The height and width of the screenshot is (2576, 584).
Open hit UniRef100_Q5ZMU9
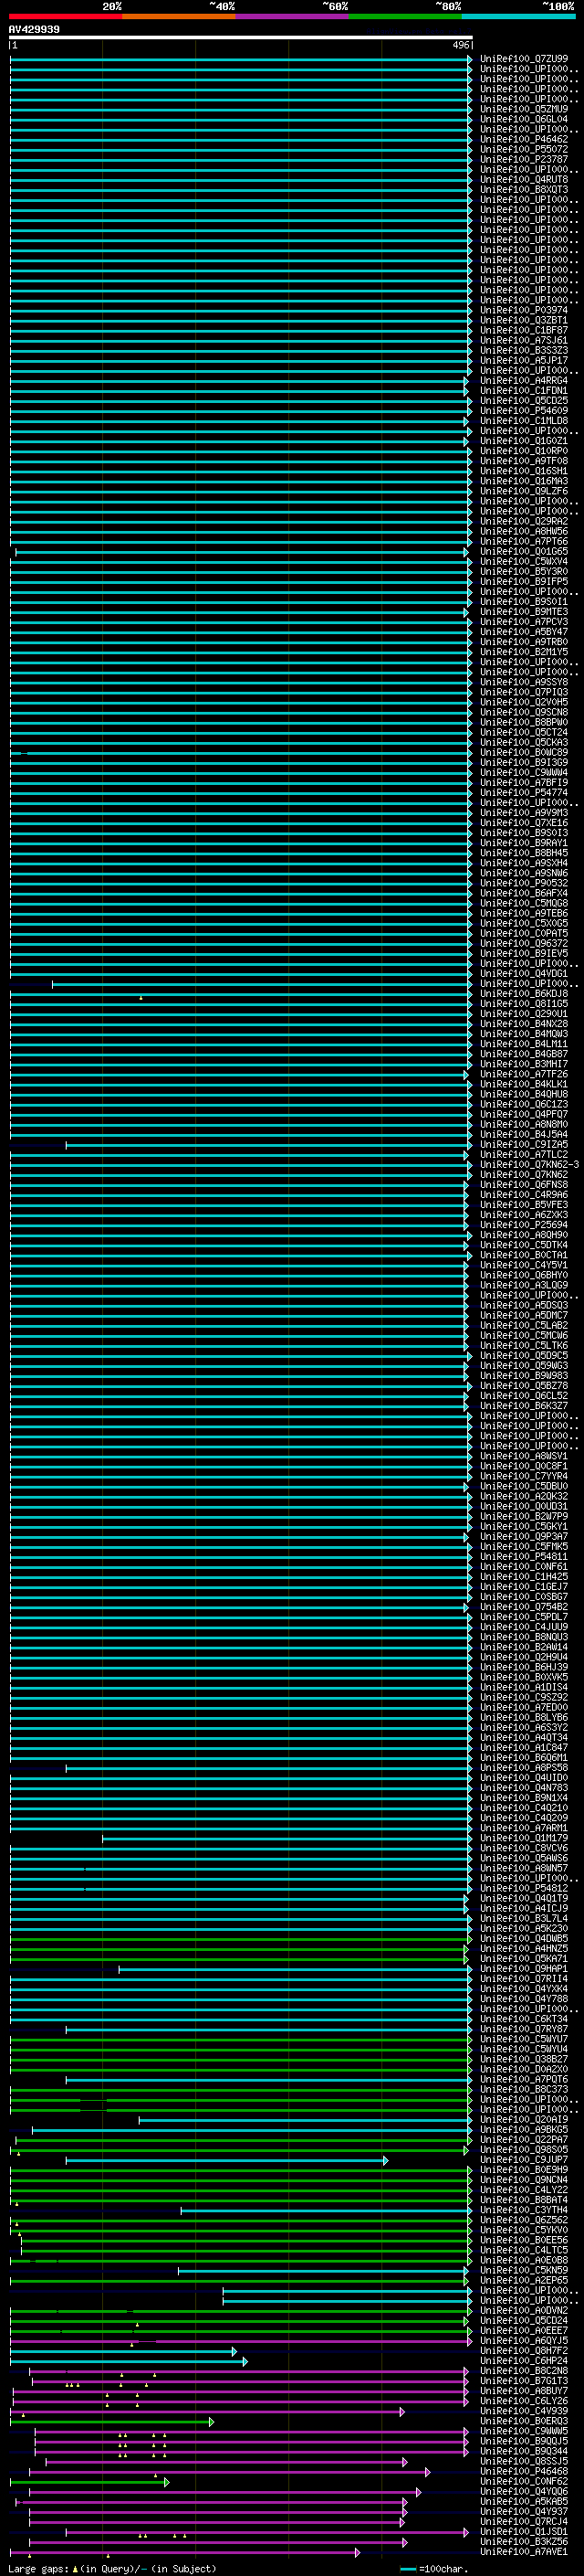pos(524,109)
